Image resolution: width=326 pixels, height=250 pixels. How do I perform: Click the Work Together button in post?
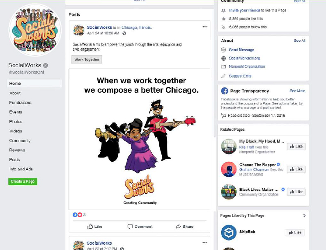(87, 59)
